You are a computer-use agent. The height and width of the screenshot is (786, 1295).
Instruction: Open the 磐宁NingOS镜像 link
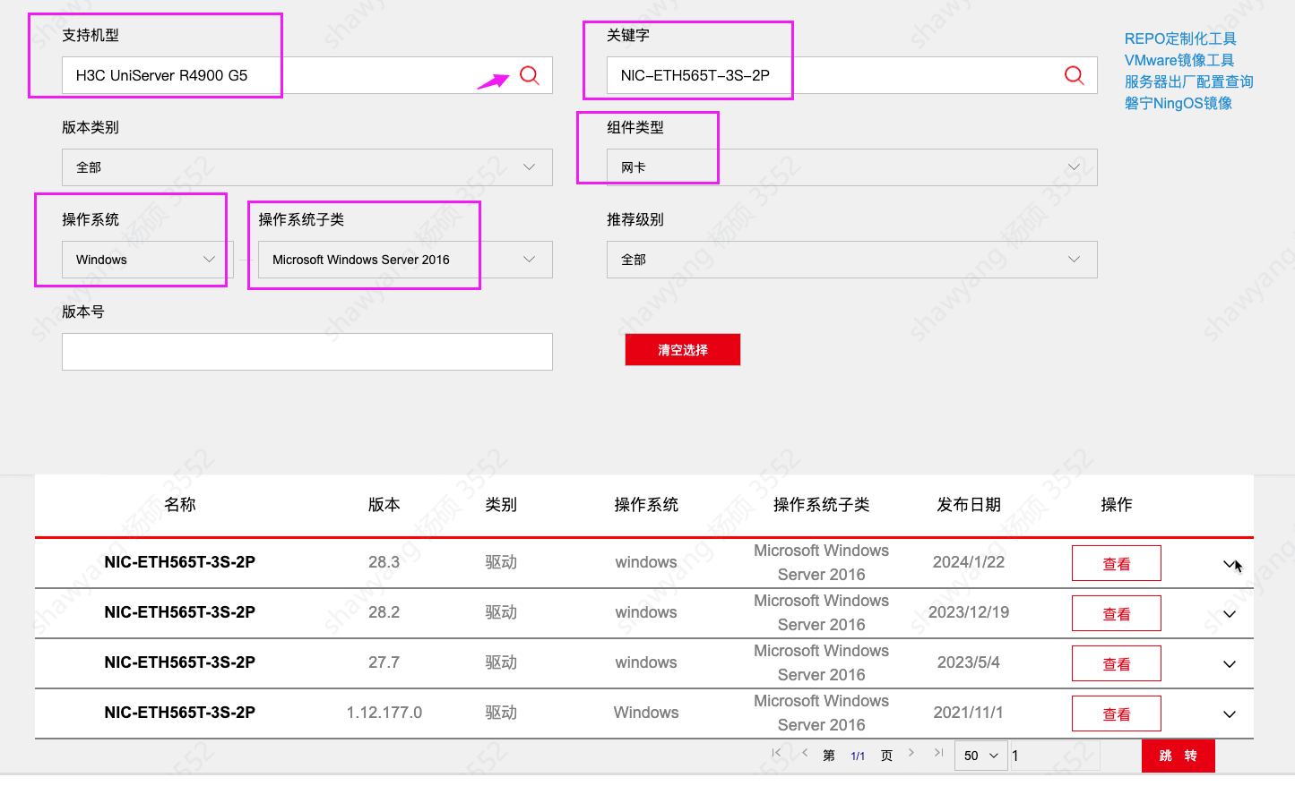(x=1178, y=103)
